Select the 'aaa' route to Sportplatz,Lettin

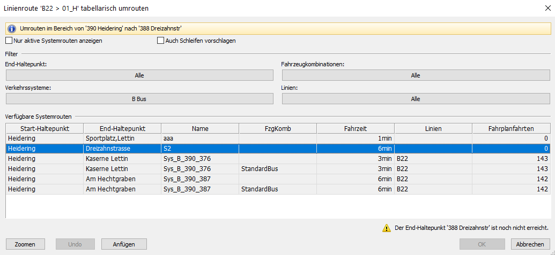click(x=199, y=138)
